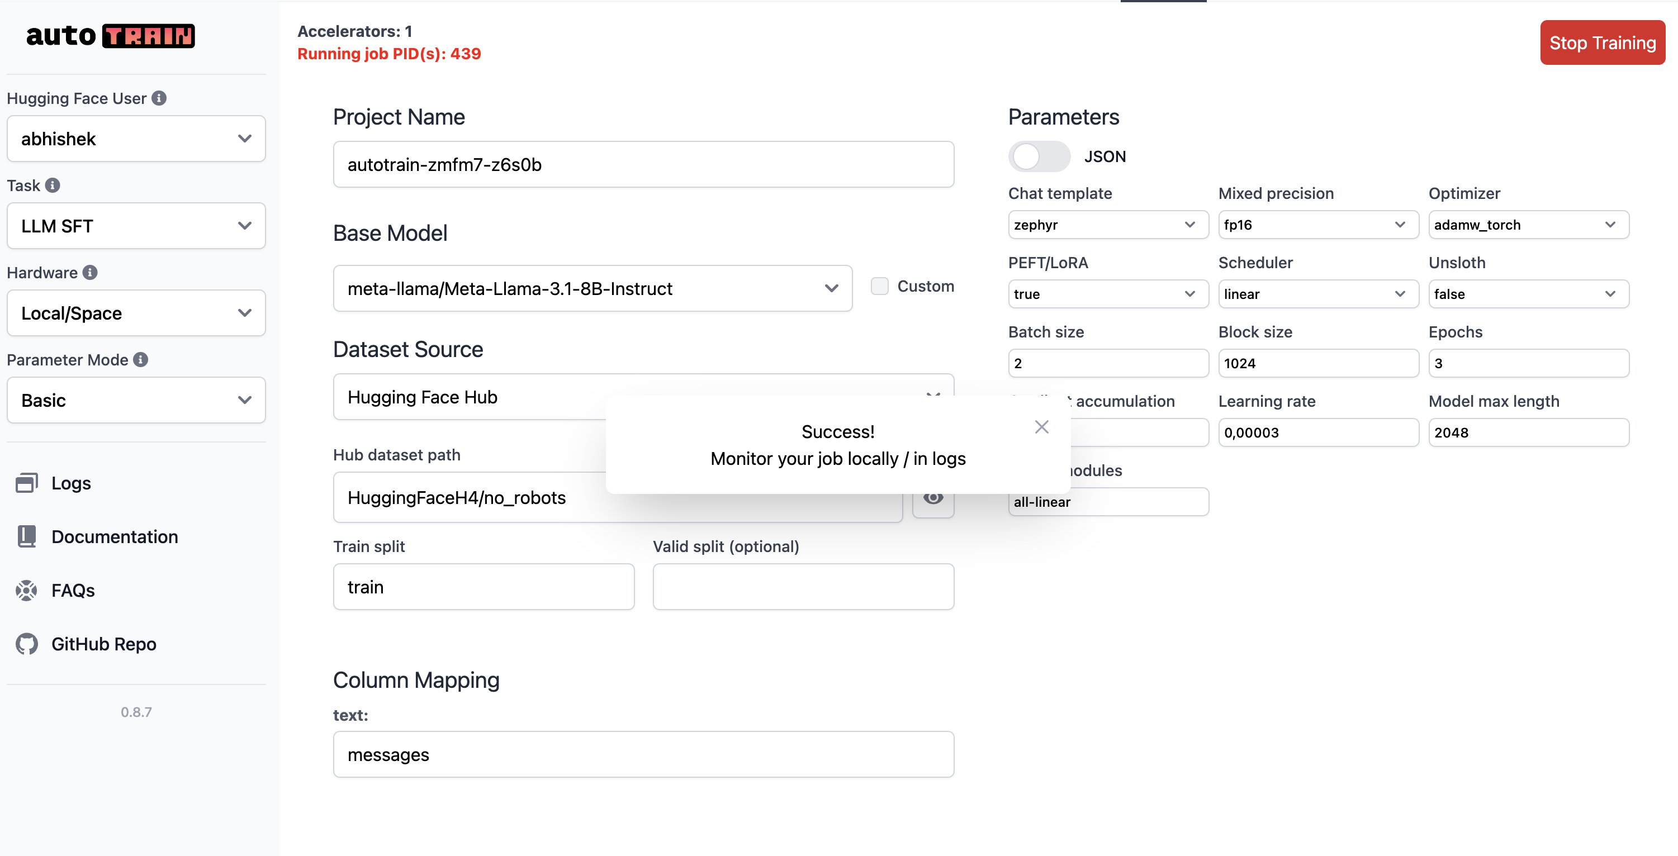Screen dimensions: 1678x856
Task: Toggle the JSON parameters switch
Action: click(x=1039, y=156)
